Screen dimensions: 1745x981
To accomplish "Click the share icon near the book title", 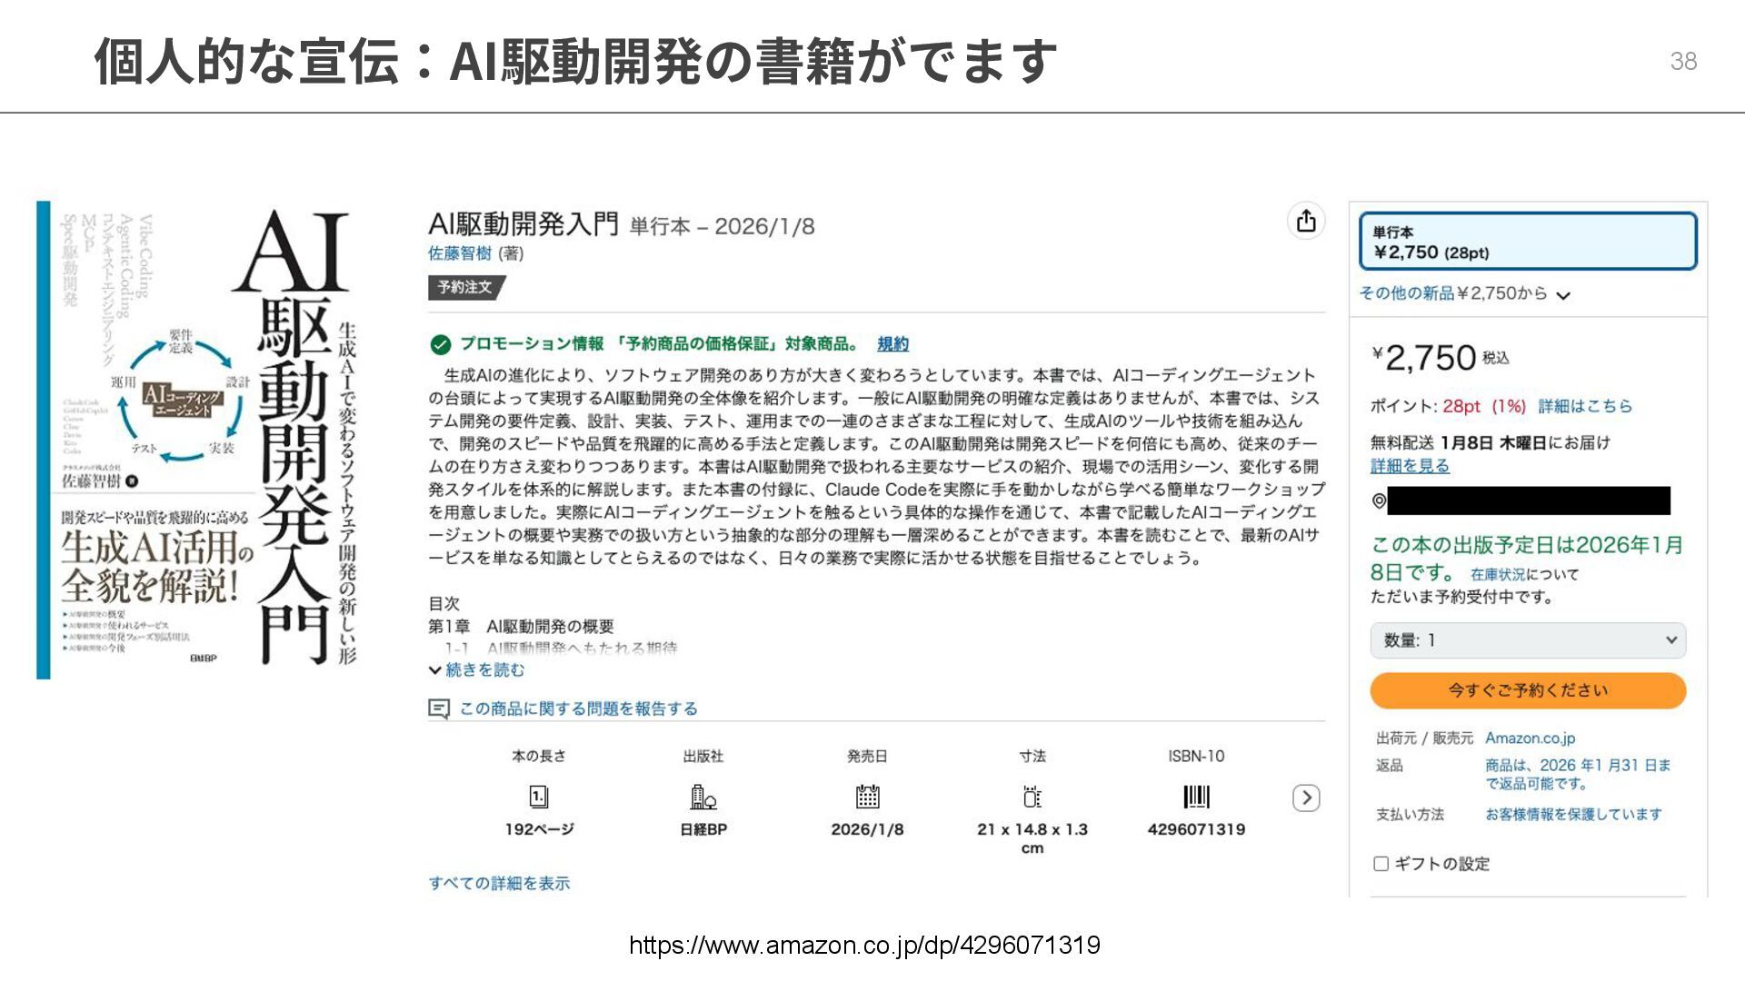I will (1306, 221).
